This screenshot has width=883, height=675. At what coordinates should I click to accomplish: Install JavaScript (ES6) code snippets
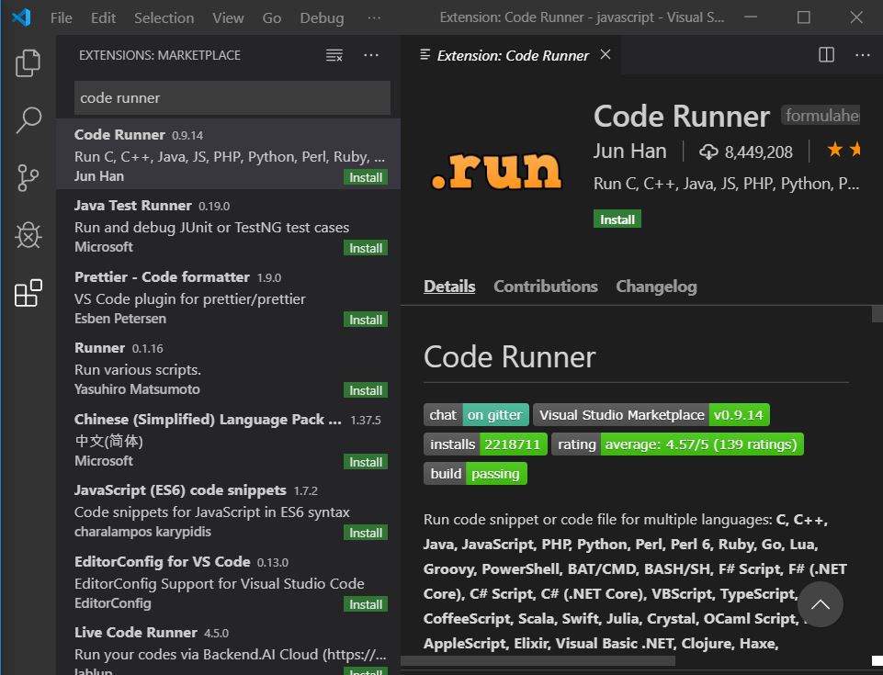tap(366, 534)
